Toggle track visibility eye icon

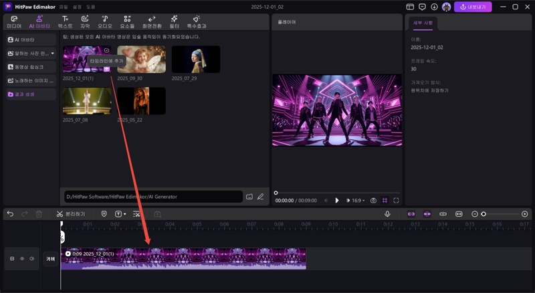pyautogui.click(x=21, y=258)
